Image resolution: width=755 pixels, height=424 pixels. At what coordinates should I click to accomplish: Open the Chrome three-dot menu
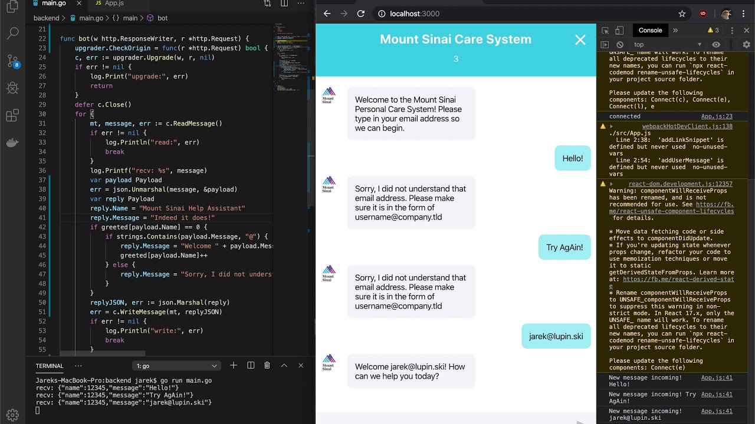coord(744,14)
